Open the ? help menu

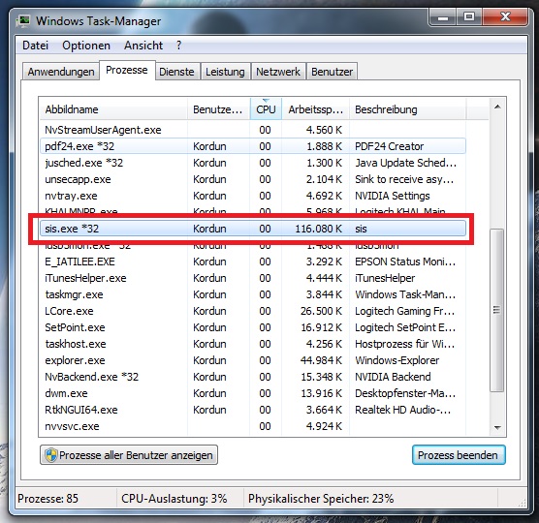(x=178, y=46)
